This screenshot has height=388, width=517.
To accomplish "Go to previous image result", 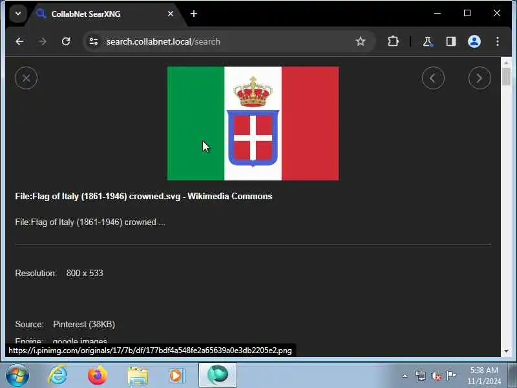I will pos(433,78).
